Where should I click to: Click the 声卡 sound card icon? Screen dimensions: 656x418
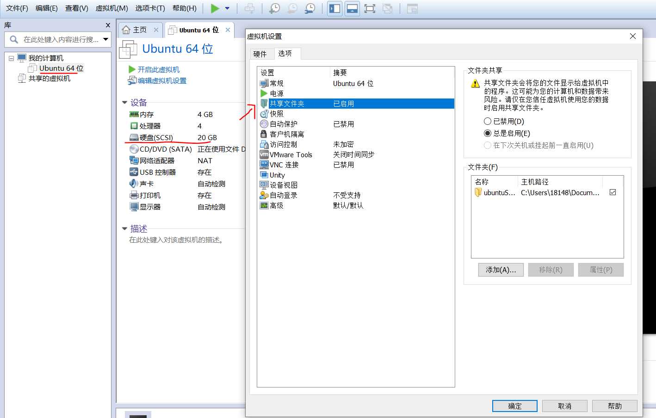point(134,184)
